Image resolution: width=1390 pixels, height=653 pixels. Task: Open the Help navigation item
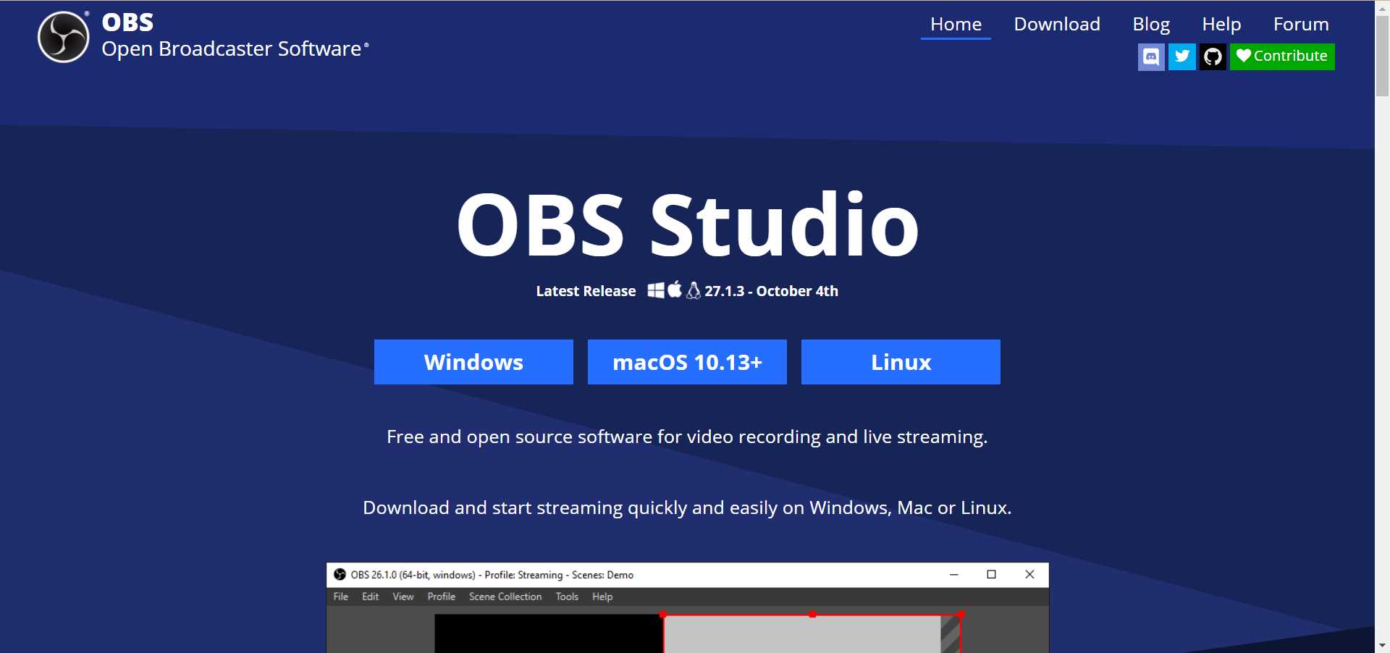pyautogui.click(x=1221, y=24)
